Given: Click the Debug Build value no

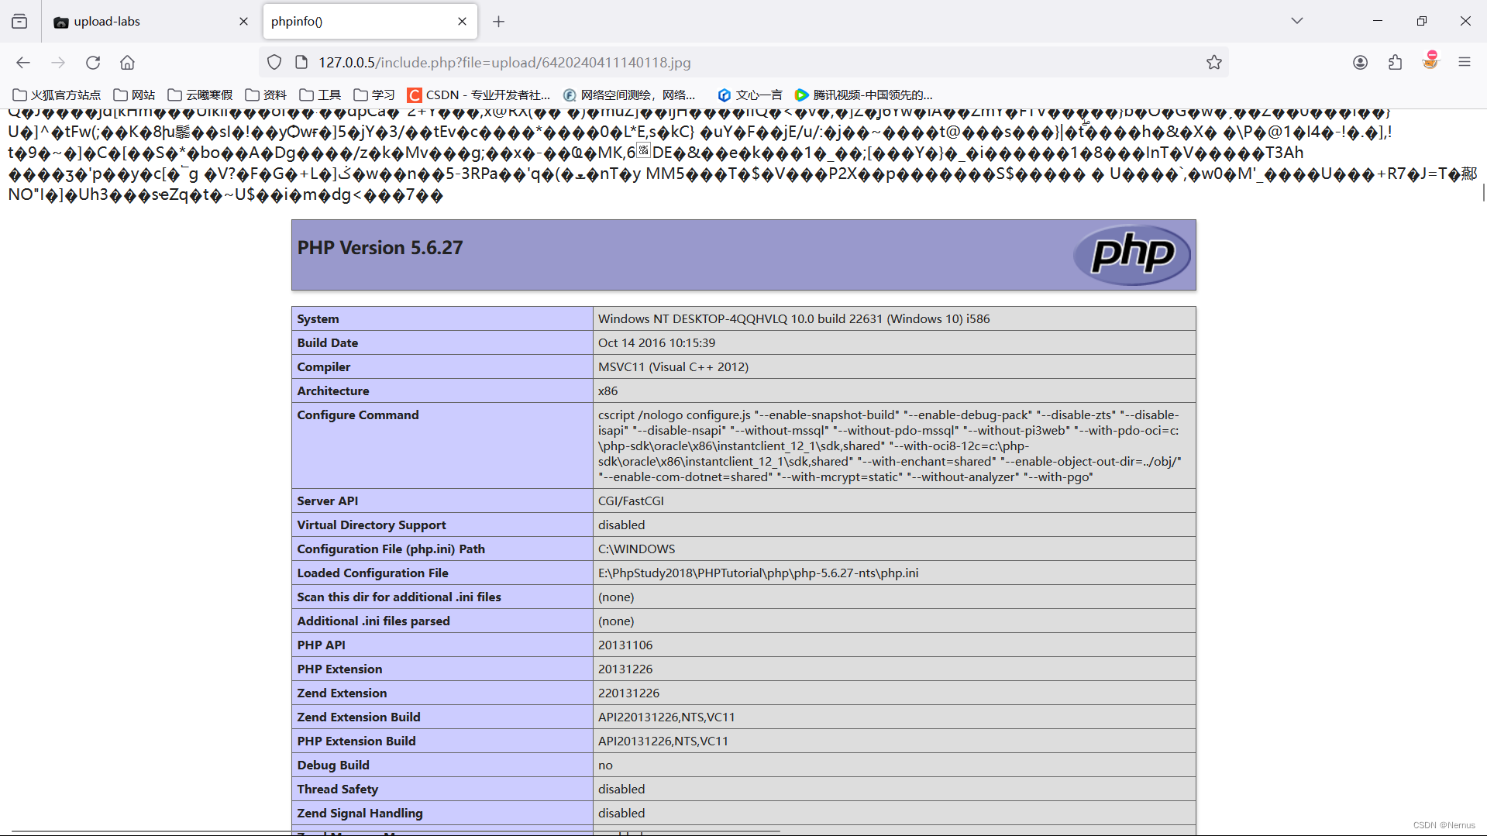Looking at the screenshot, I should tap(605, 765).
